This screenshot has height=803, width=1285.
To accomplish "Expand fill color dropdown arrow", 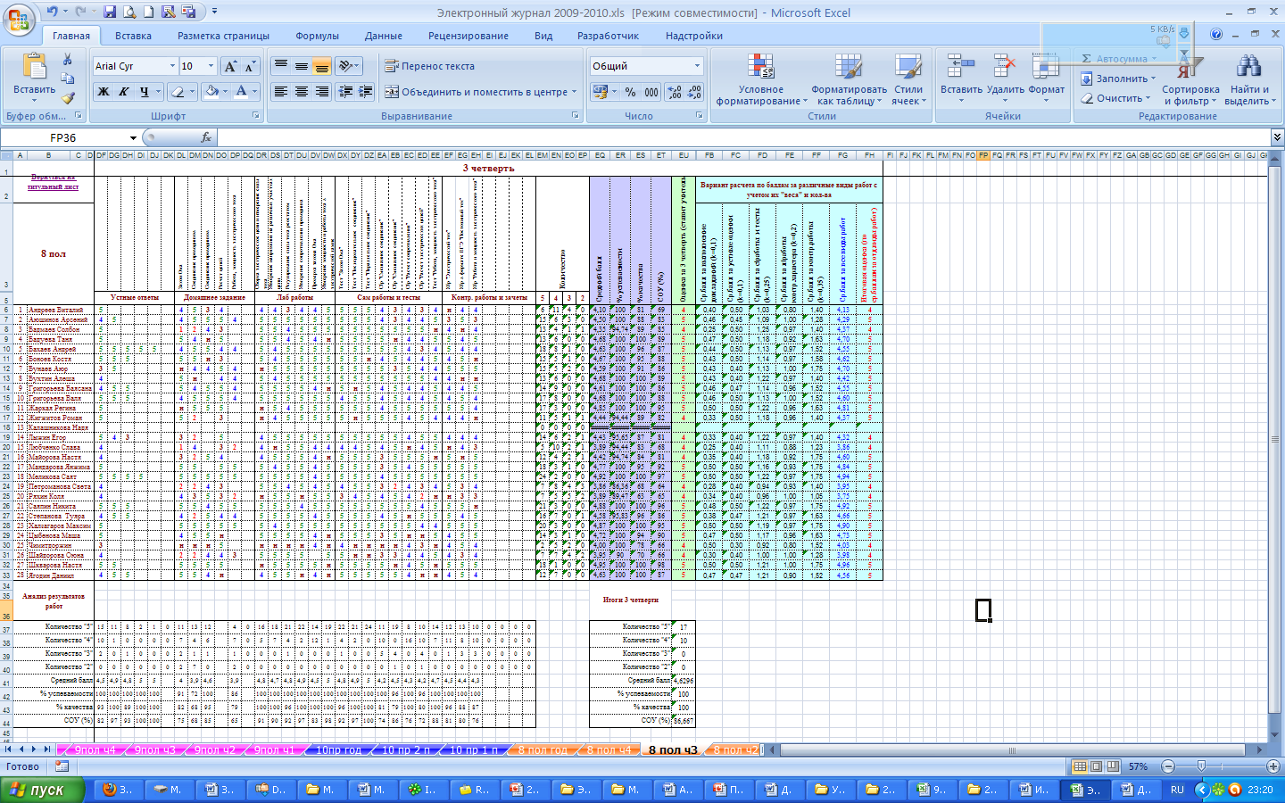I will pyautogui.click(x=225, y=92).
